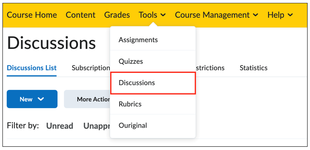Select Rubrics in Tools menu
This screenshot has width=310, height=150.
(153, 104)
